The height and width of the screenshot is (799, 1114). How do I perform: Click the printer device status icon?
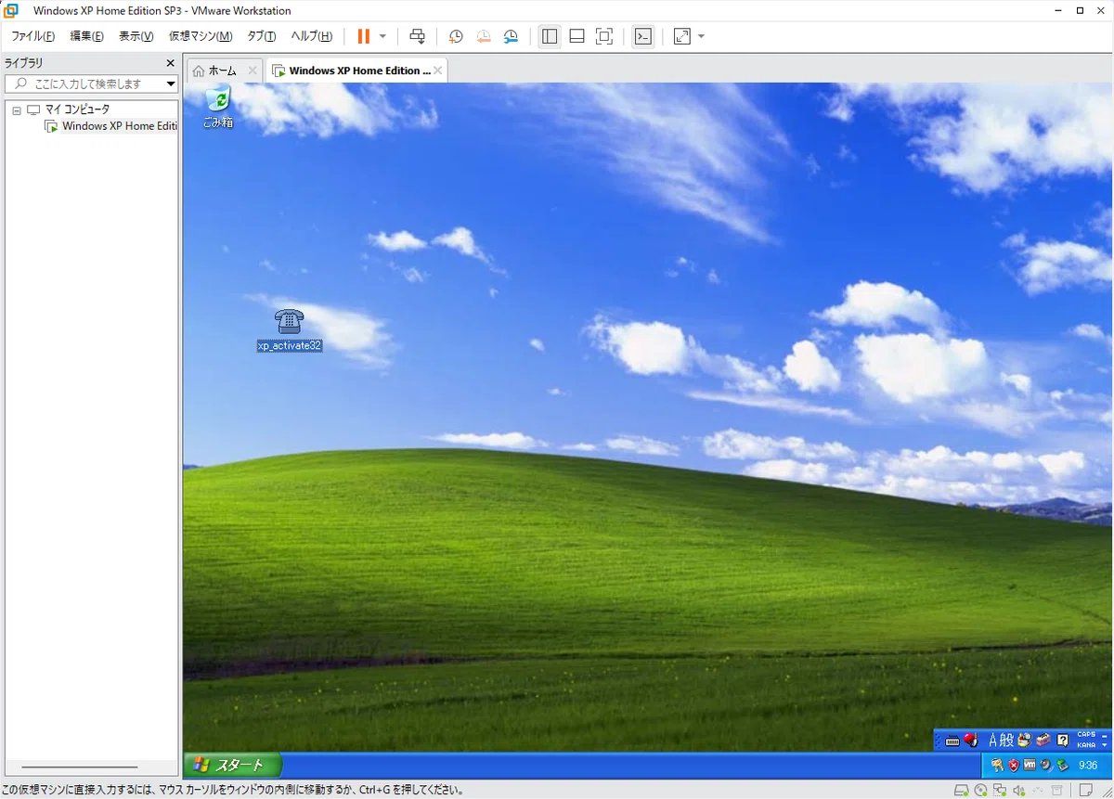point(1056,790)
